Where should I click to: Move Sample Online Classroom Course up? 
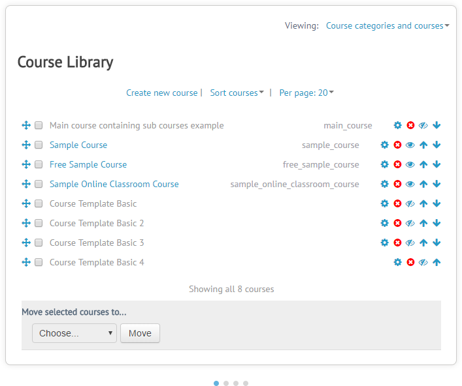pos(423,184)
